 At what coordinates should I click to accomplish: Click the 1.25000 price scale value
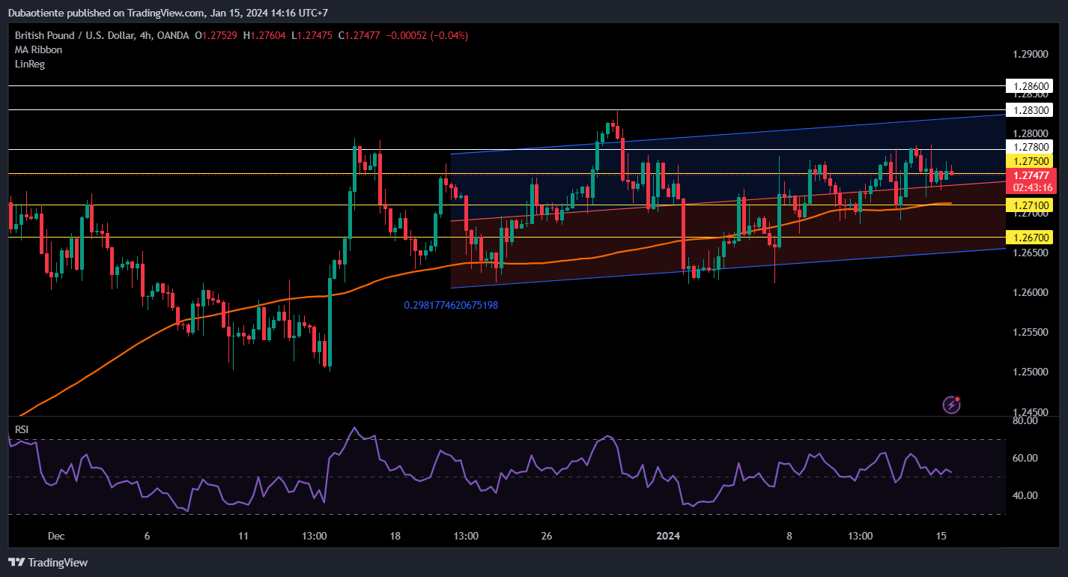pyautogui.click(x=1031, y=372)
